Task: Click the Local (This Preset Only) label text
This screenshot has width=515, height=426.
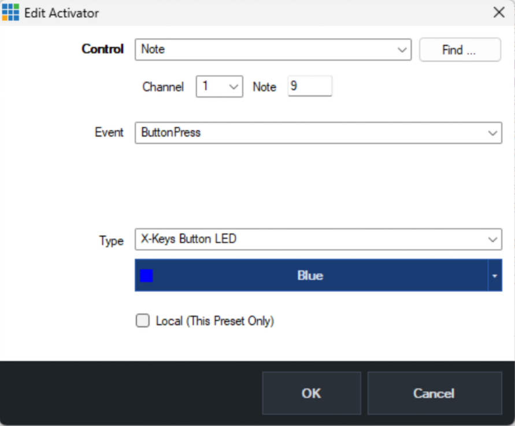Action: click(215, 321)
